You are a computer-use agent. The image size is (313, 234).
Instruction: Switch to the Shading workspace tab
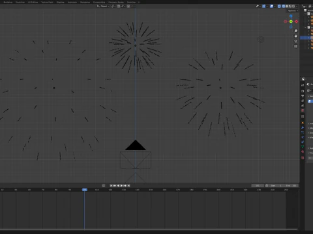[x=60, y=2]
